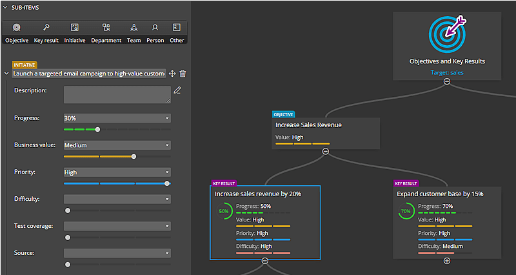Click the Business value slider handle
The image size is (516, 275).
[x=134, y=156]
